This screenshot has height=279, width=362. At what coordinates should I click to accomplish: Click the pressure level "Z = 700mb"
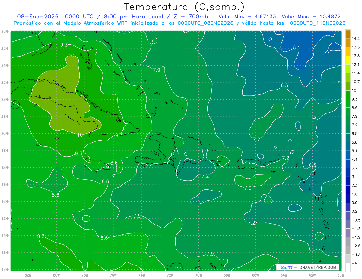[x=192, y=17]
